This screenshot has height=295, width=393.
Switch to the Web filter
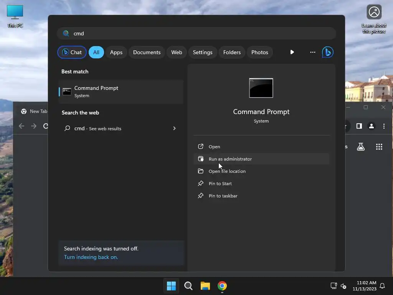click(x=177, y=52)
